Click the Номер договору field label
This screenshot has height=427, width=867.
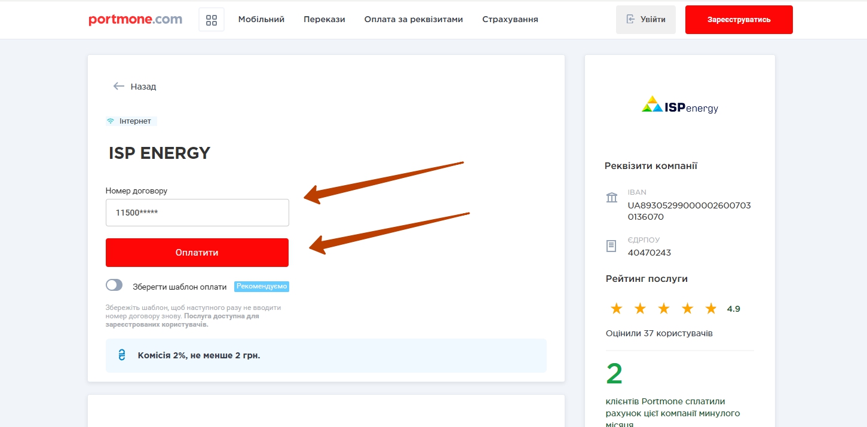(137, 191)
